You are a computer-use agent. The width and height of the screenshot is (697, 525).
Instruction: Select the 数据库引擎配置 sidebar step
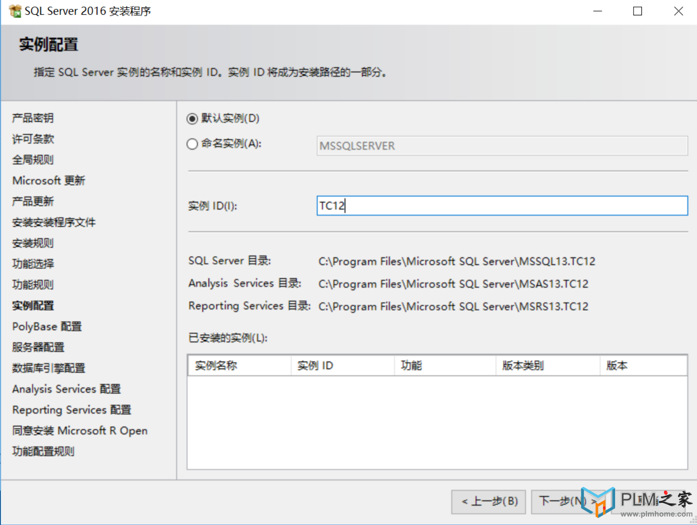[49, 368]
